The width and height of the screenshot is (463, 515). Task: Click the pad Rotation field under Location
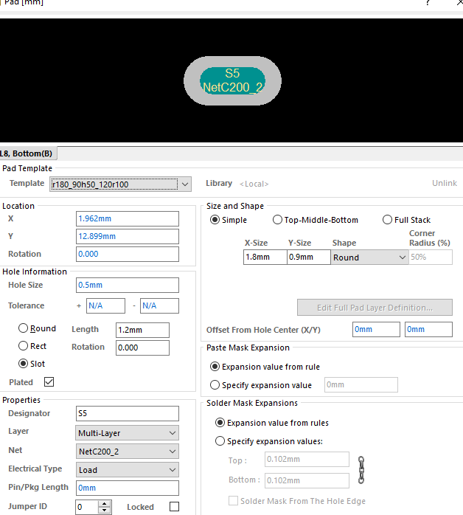click(128, 255)
